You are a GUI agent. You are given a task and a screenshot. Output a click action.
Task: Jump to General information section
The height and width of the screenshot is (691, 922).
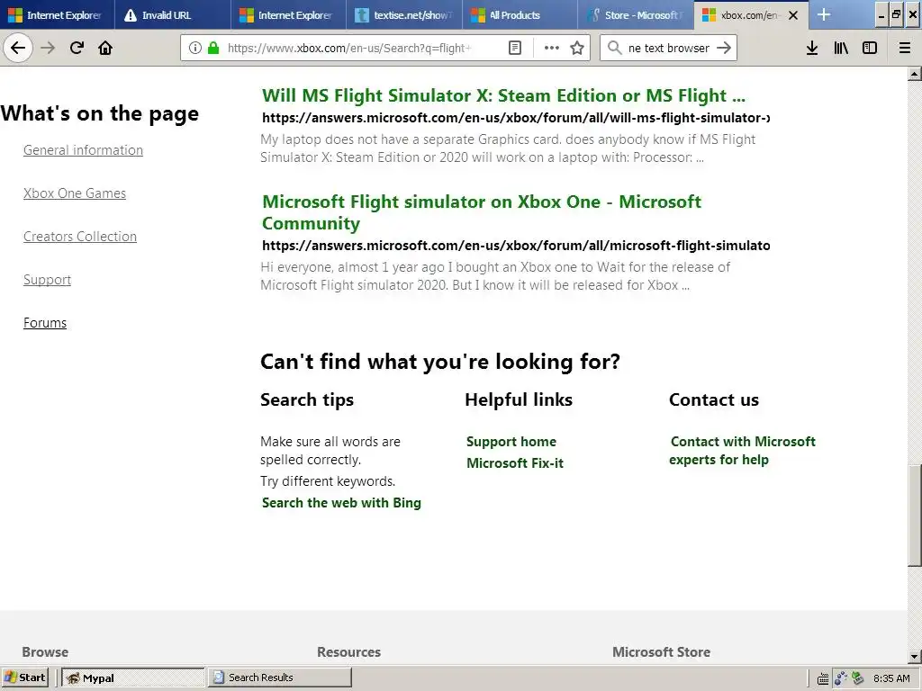pyautogui.click(x=83, y=150)
